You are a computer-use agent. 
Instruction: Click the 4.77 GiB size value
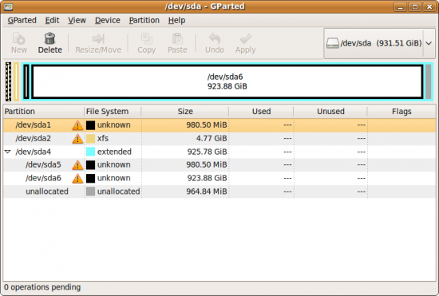tap(212, 139)
